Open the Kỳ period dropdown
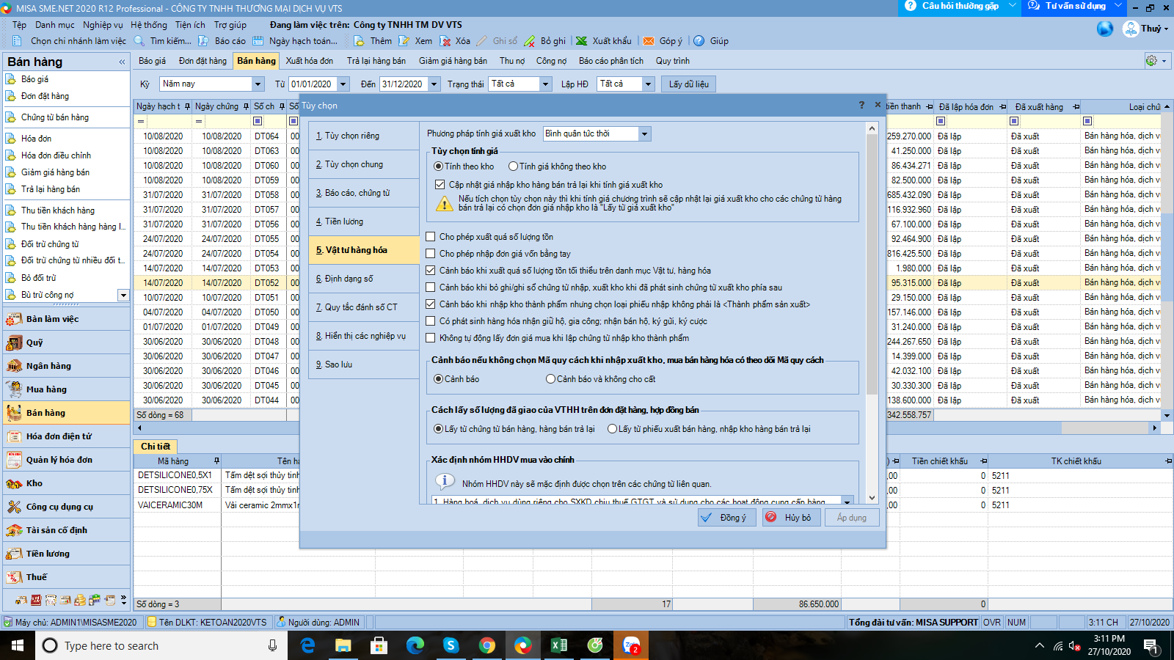Screen dimensions: 1174x660 [258, 84]
